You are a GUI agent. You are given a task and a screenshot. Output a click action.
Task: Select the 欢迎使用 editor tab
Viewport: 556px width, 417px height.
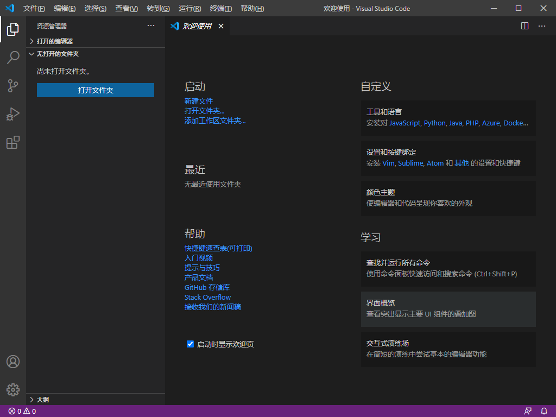click(197, 26)
